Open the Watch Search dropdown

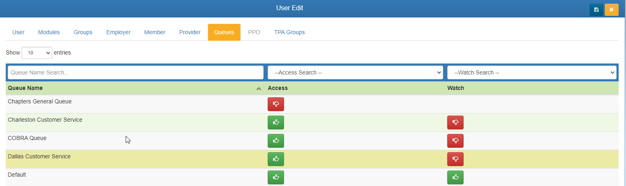[x=531, y=72]
